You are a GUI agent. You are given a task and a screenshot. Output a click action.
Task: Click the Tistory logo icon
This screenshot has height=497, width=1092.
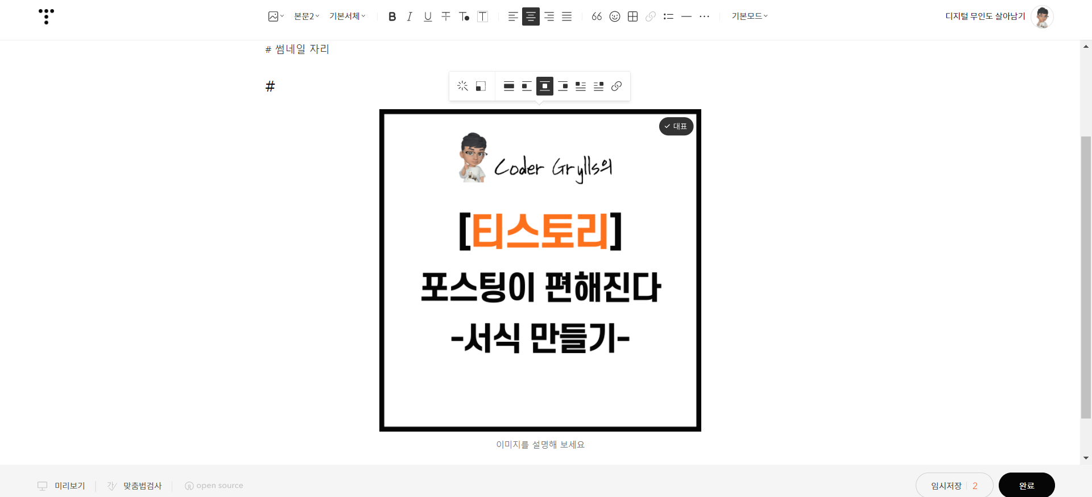tap(46, 16)
